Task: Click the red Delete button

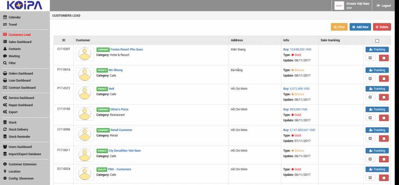Action: pyautogui.click(x=382, y=27)
